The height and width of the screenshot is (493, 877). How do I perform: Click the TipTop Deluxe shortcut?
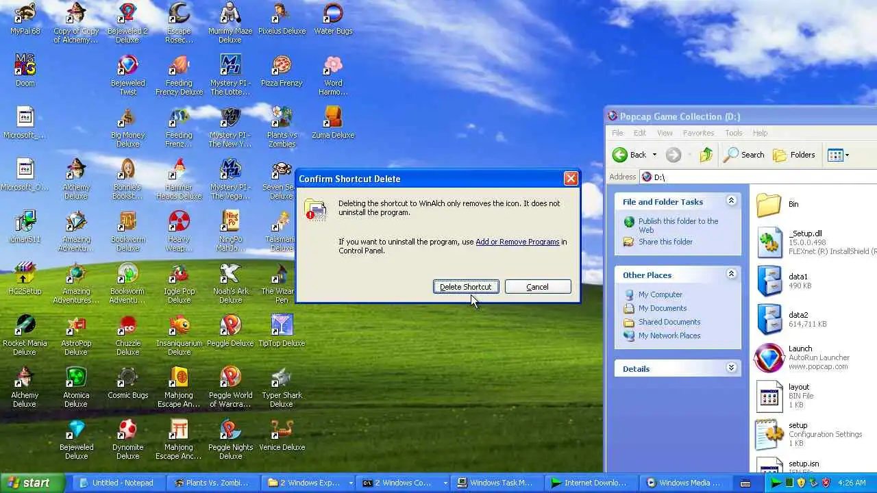coord(282,331)
